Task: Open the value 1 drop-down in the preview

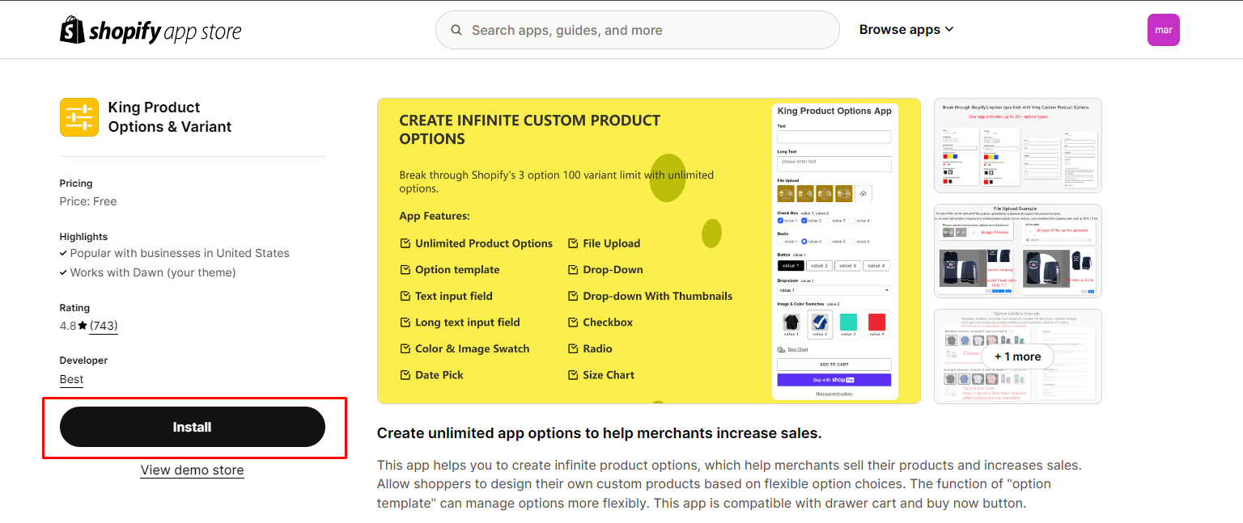Action: 834,290
